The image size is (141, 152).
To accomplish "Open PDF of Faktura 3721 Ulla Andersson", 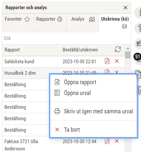I will tap(107, 141).
